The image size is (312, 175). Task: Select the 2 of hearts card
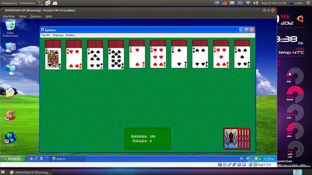137,57
